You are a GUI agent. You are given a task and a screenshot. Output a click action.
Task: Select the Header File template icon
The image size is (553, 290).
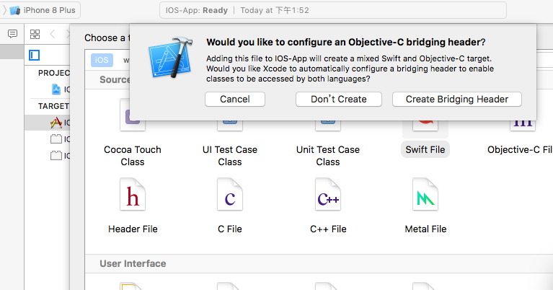(x=133, y=194)
